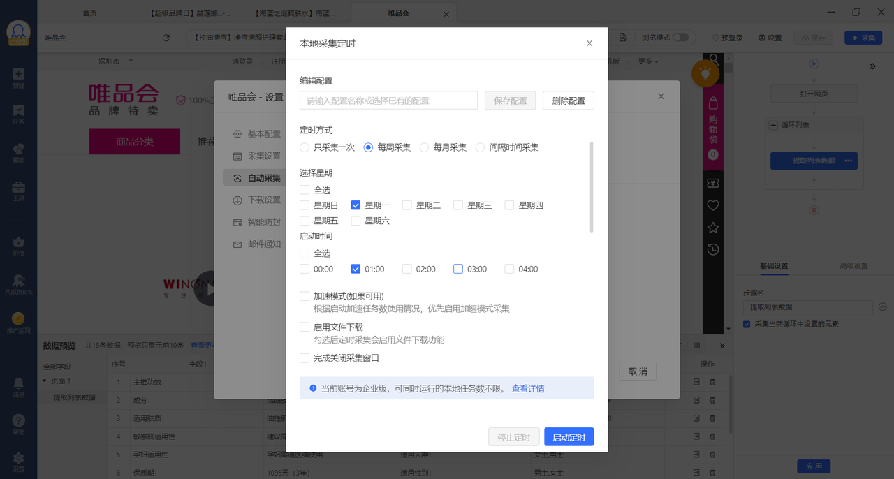The width and height of the screenshot is (894, 479).
Task: Open 邮件通知 in settings dialog
Action: [x=256, y=244]
